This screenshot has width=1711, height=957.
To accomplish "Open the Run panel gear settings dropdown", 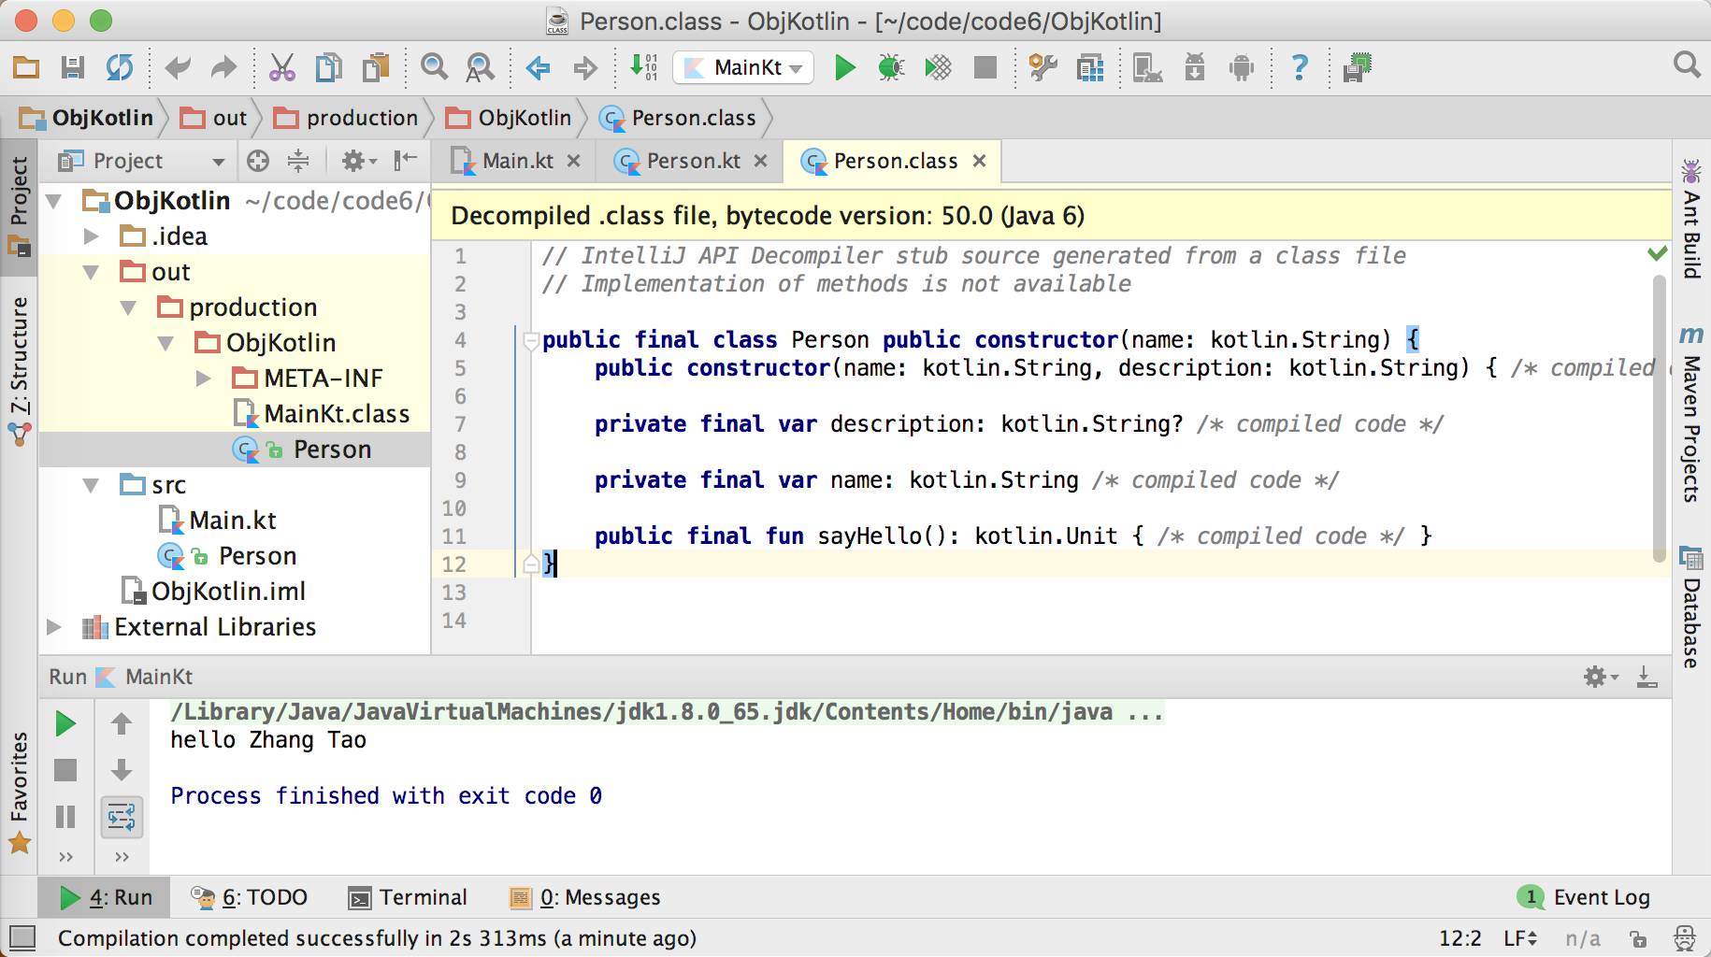I will pyautogui.click(x=1601, y=677).
